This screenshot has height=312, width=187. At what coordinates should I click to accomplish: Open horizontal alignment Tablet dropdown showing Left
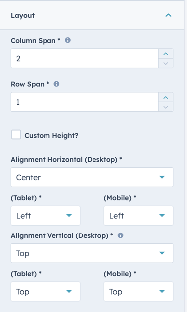click(46, 216)
